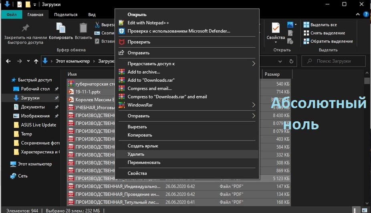Click the McAfee shield Проверить icon
The image size is (371, 213).
click(122, 42)
